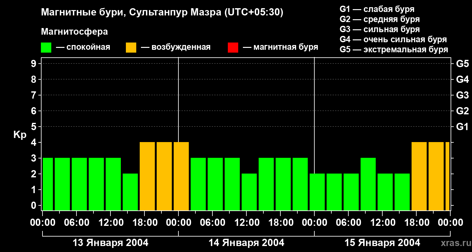Click the 18:00 time label for 14 Января
Viewport: 472px width, 252px height.
[x=280, y=222]
